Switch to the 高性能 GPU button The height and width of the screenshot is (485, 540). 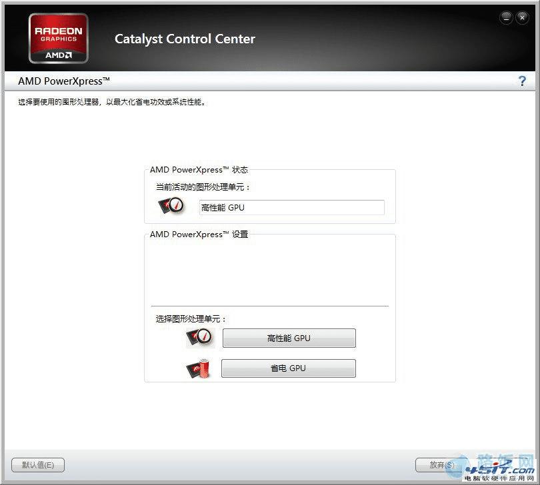tap(289, 338)
